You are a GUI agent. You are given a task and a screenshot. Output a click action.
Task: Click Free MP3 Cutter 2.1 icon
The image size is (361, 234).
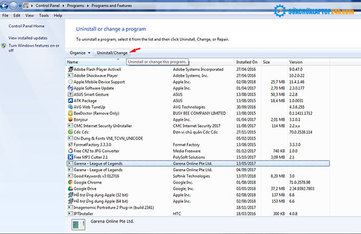[x=70, y=157]
